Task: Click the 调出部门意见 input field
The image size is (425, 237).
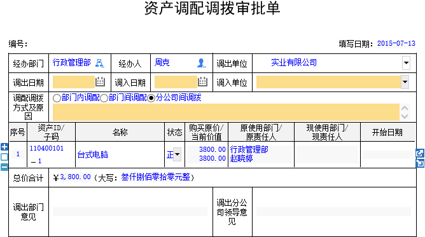Action: pyautogui.click(x=130, y=212)
